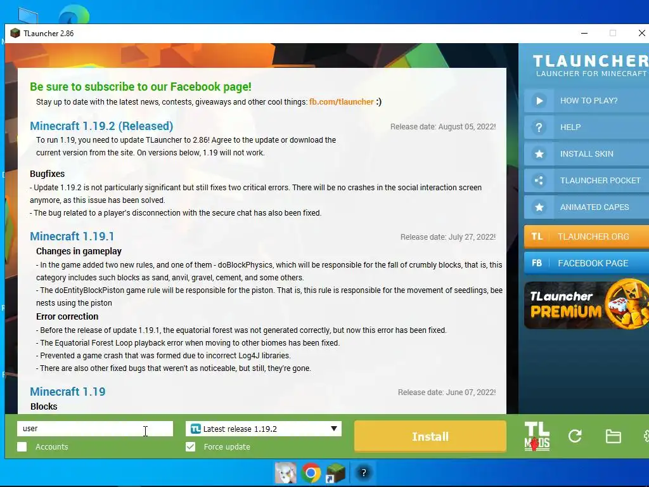
Task: Click the Microsoft Edge desktop icon
Action: click(x=74, y=16)
